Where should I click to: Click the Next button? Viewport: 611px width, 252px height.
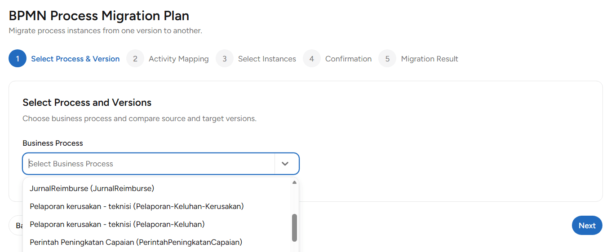pyautogui.click(x=587, y=226)
